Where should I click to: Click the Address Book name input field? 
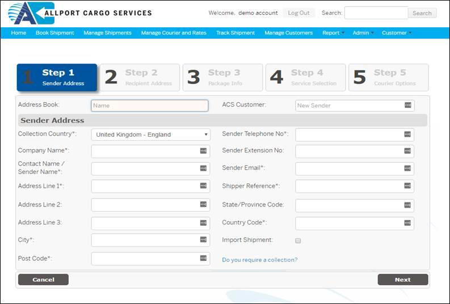pos(150,105)
